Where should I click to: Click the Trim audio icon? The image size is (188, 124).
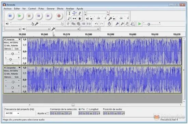[83, 24]
